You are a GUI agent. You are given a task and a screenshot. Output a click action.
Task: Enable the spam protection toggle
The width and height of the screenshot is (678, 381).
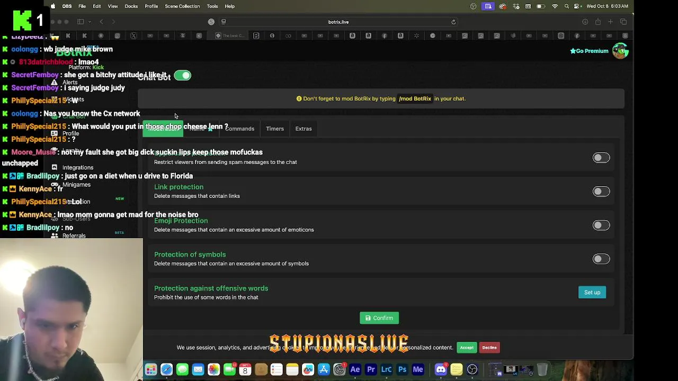[601, 158]
